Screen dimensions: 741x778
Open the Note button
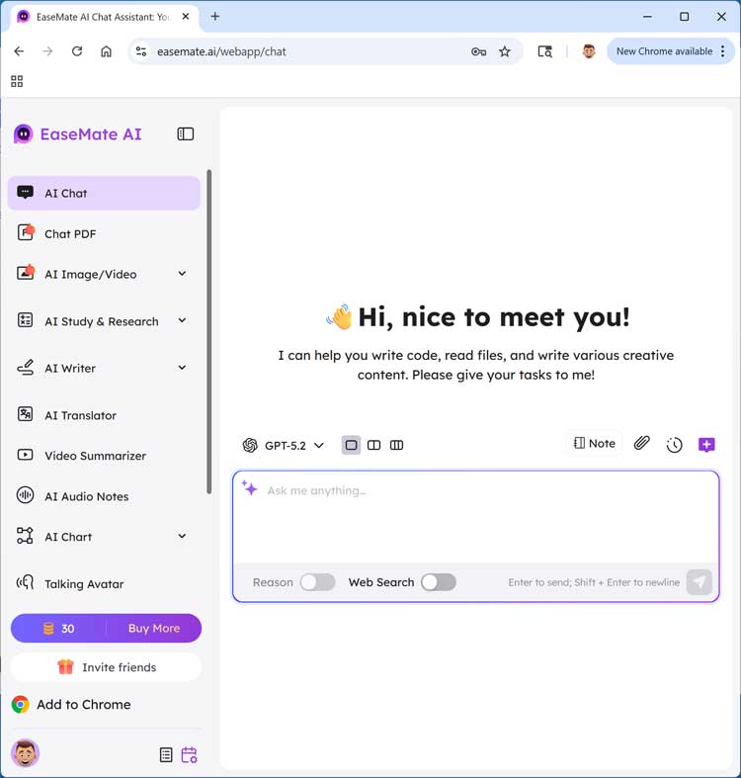(x=594, y=443)
